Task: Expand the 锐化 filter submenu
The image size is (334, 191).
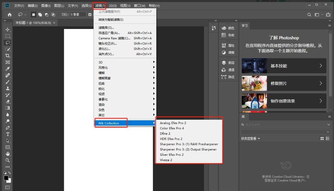Action: pyautogui.click(x=125, y=89)
